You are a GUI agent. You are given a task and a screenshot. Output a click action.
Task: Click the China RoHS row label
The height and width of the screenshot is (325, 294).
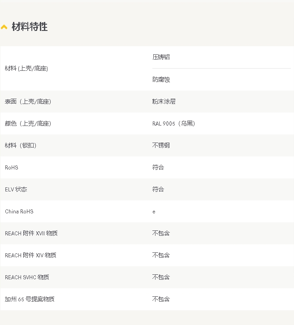click(x=19, y=212)
